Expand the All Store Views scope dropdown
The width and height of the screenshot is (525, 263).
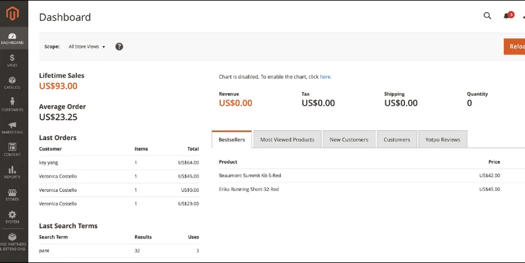click(87, 47)
